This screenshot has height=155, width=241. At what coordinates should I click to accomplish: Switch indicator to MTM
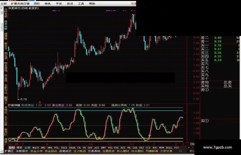(x=162, y=148)
